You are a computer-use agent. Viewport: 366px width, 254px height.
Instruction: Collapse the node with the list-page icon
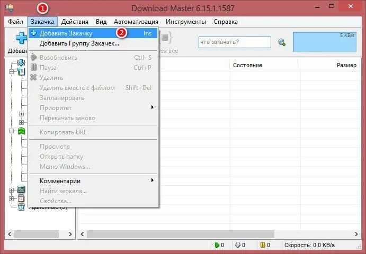tap(12, 71)
